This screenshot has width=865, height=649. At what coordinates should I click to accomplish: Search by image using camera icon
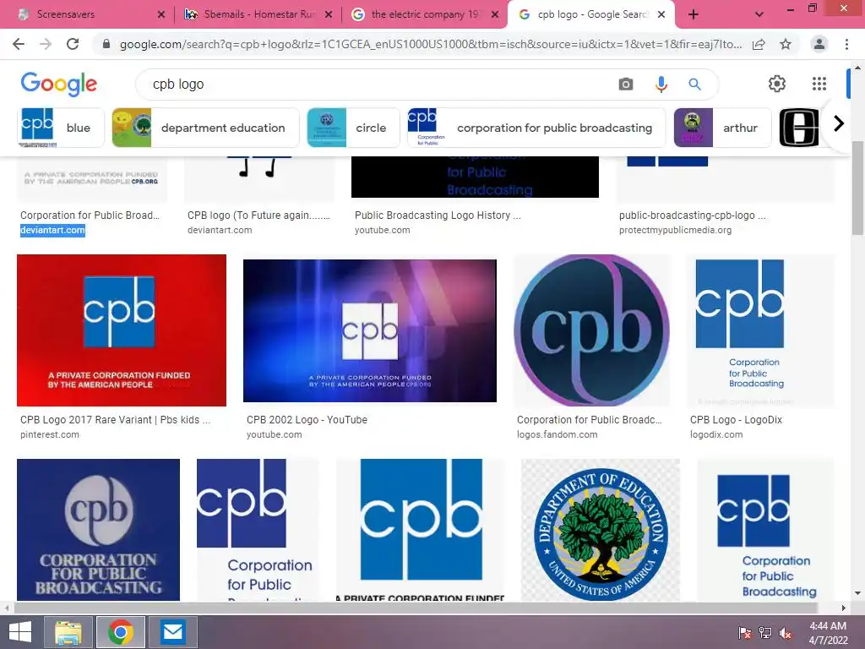point(626,84)
